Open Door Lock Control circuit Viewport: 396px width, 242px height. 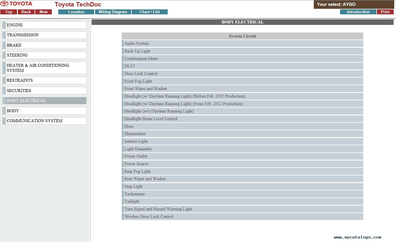point(242,74)
